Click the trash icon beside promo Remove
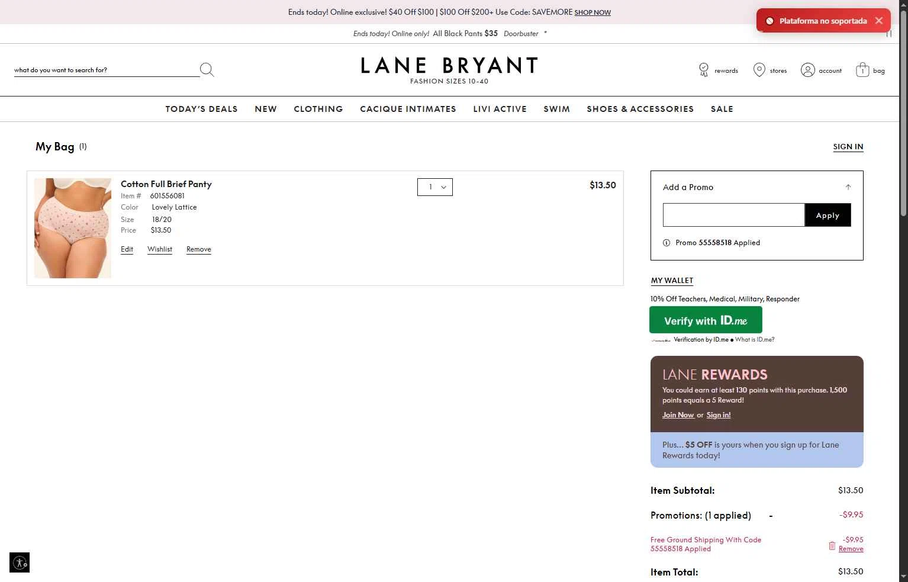908x582 pixels. (x=832, y=545)
